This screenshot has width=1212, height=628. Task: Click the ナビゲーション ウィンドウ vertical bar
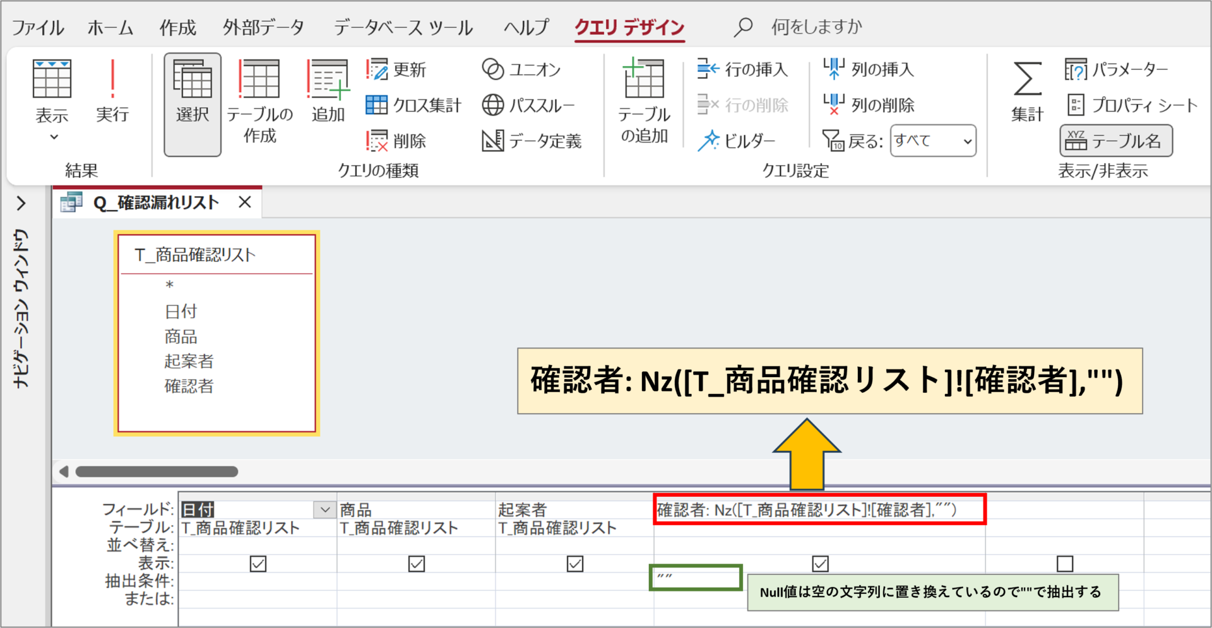click(x=21, y=309)
